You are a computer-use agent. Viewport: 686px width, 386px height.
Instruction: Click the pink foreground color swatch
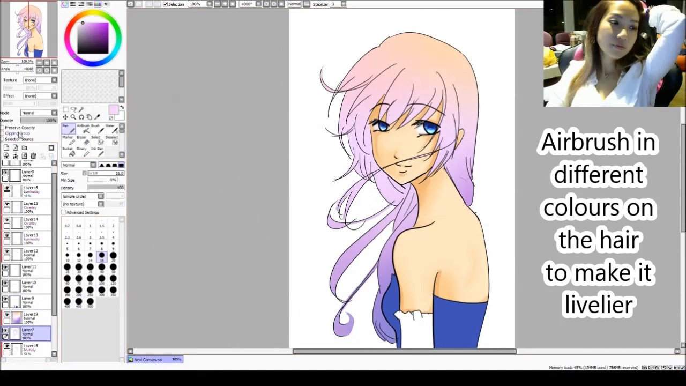[x=114, y=109]
